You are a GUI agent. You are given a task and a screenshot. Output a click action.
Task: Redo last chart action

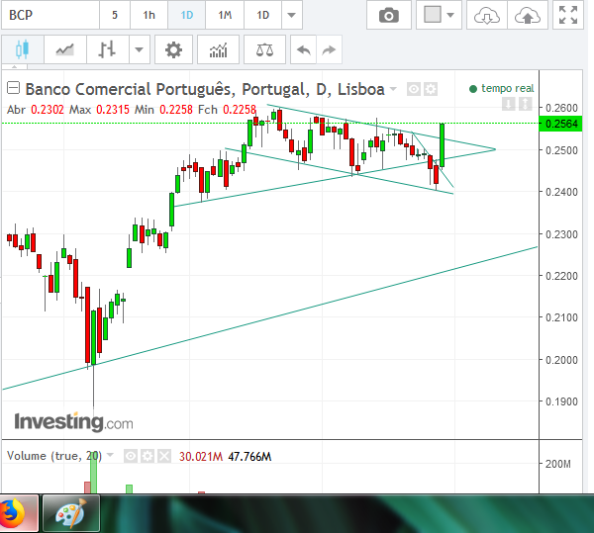click(x=329, y=49)
